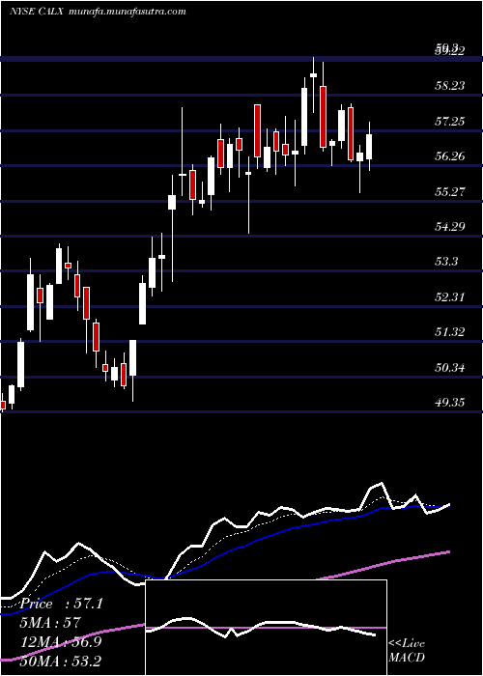Click the 5MA : 57 readout
Viewport: 483px width, 676px height.
[x=50, y=623]
